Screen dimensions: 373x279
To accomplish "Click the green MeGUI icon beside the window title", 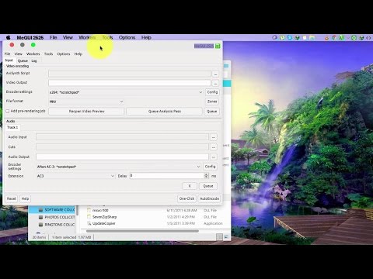I will click(218, 46).
